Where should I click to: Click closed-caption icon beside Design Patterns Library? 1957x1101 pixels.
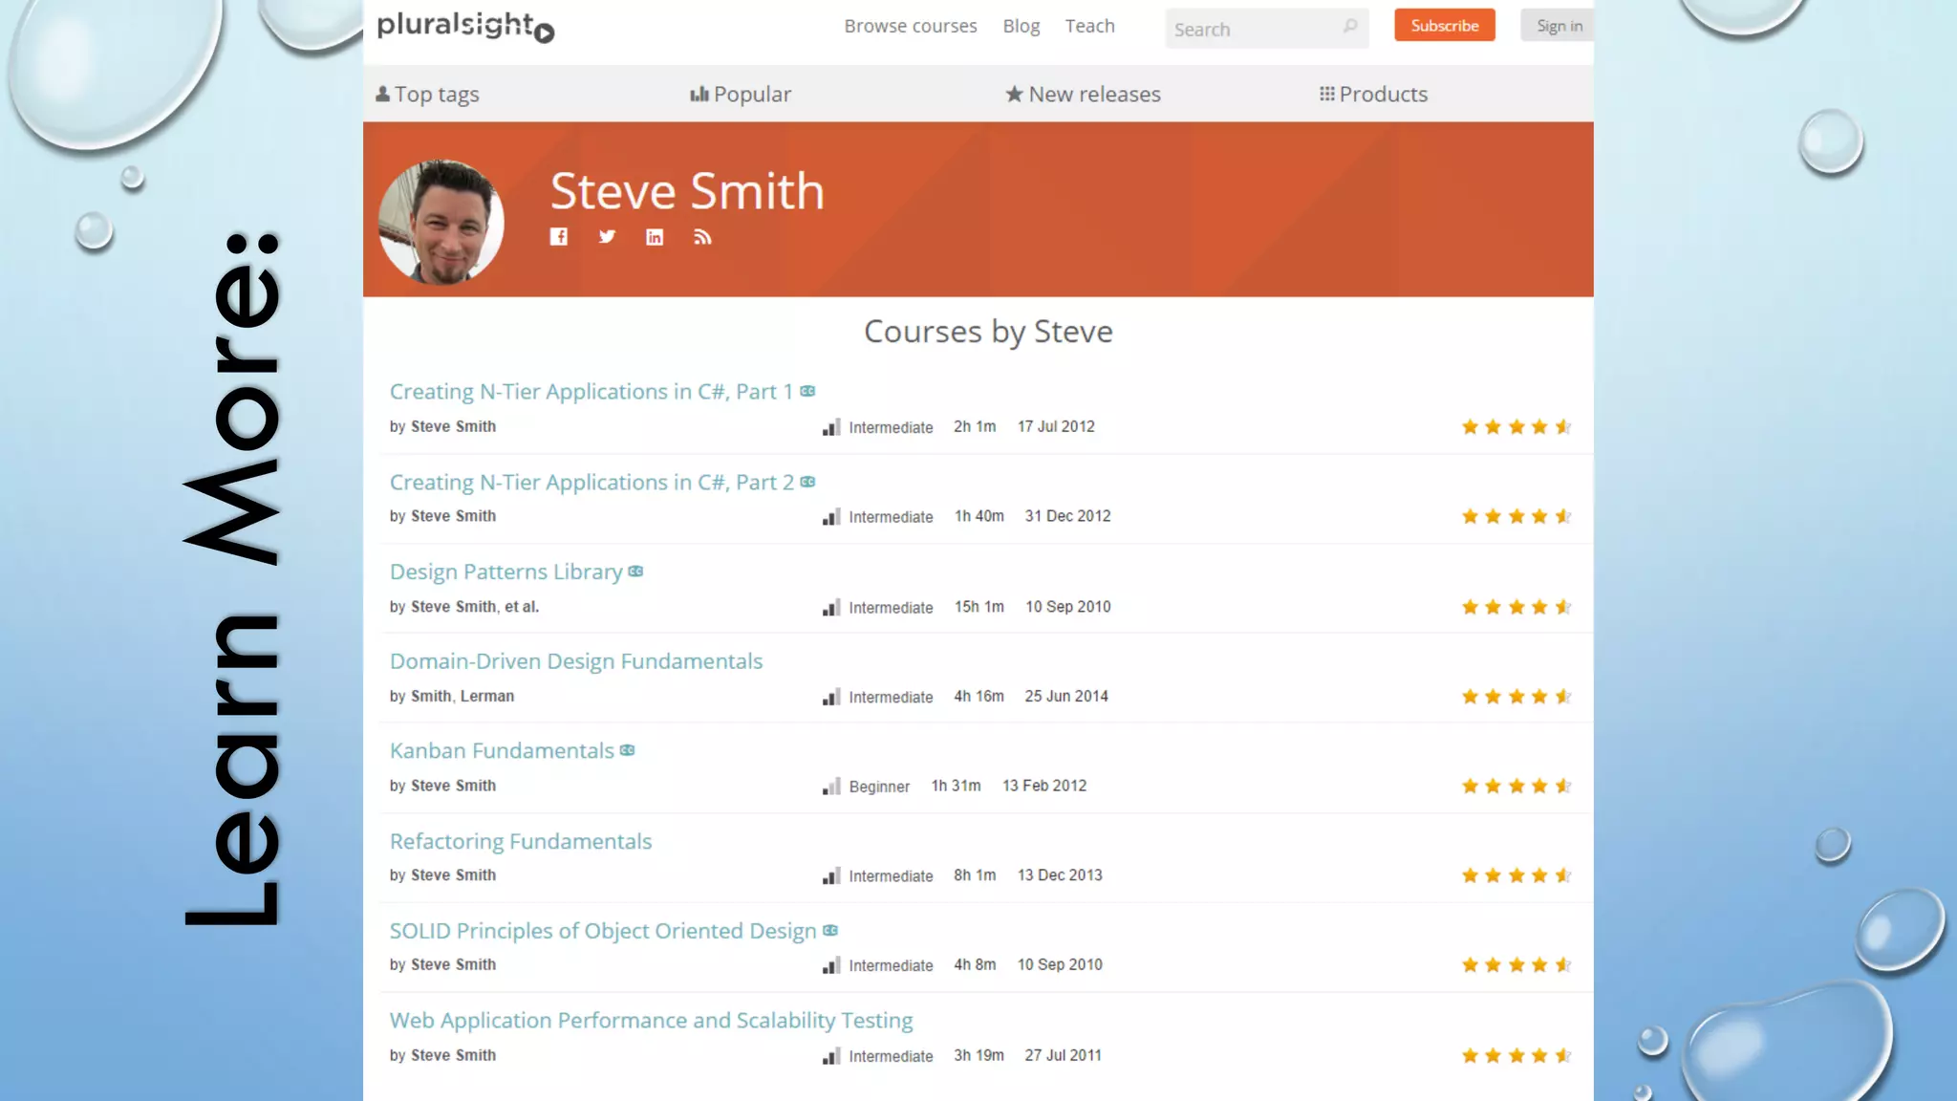click(636, 572)
